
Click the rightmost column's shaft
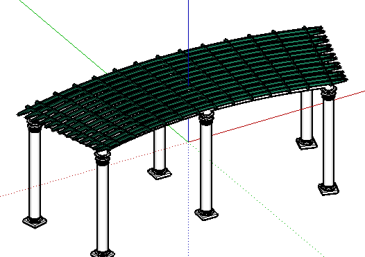328,142
